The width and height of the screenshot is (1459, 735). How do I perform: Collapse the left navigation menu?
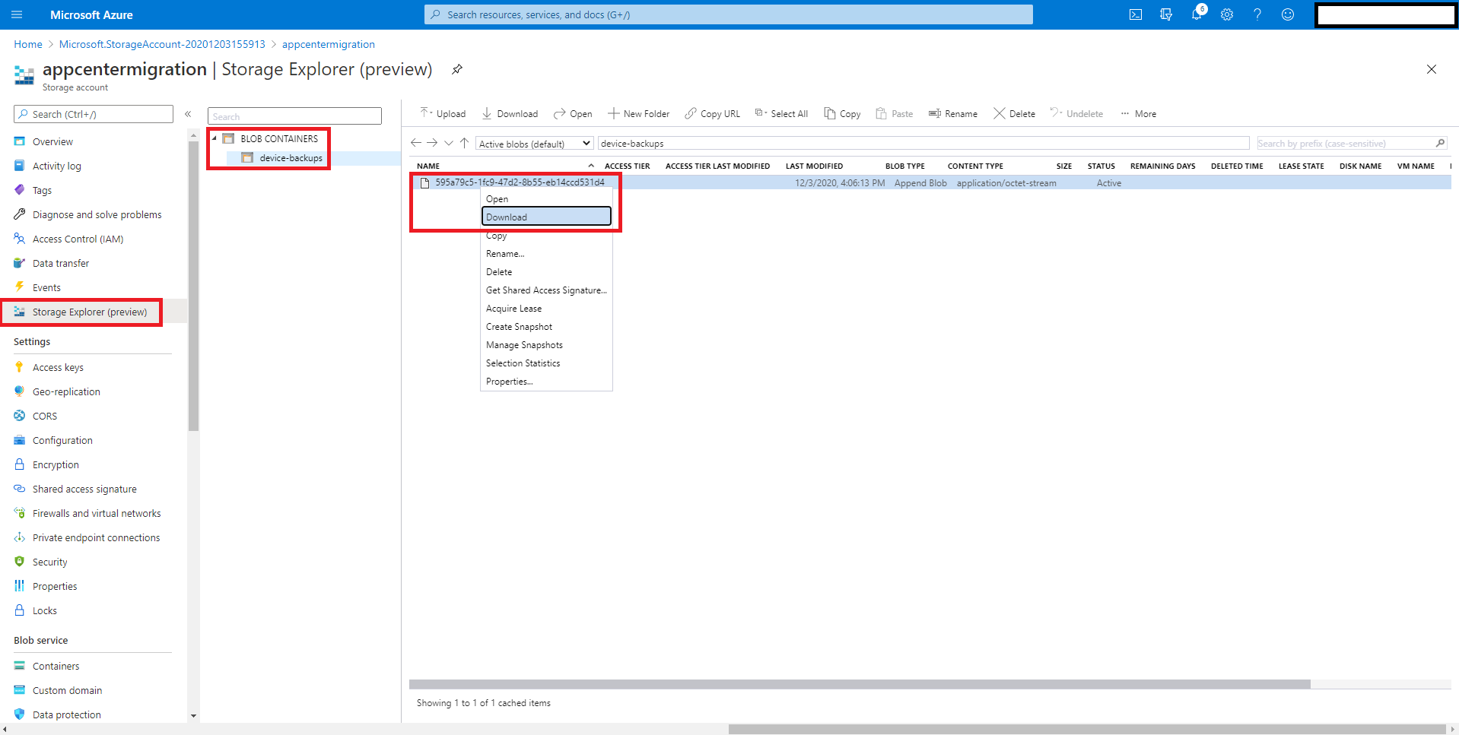tap(188, 114)
